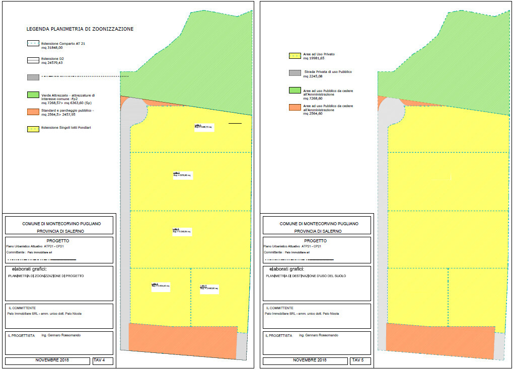Click the Legenda Planimetria di Zoonizzazione heading
The height and width of the screenshot is (371, 513).
click(80, 29)
